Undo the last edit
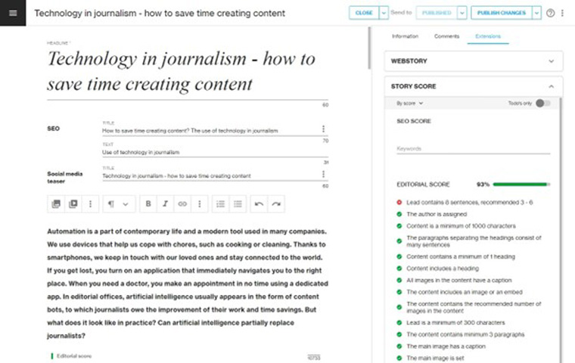Viewport: 575px width, 363px height. click(259, 204)
